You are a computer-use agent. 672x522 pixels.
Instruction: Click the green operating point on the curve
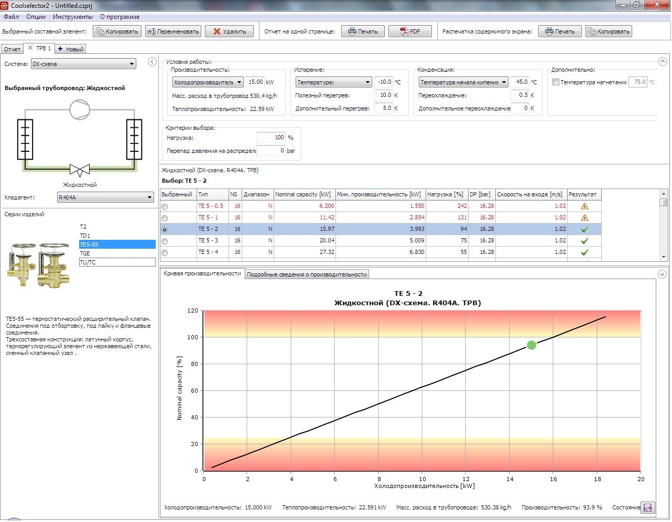[532, 345]
